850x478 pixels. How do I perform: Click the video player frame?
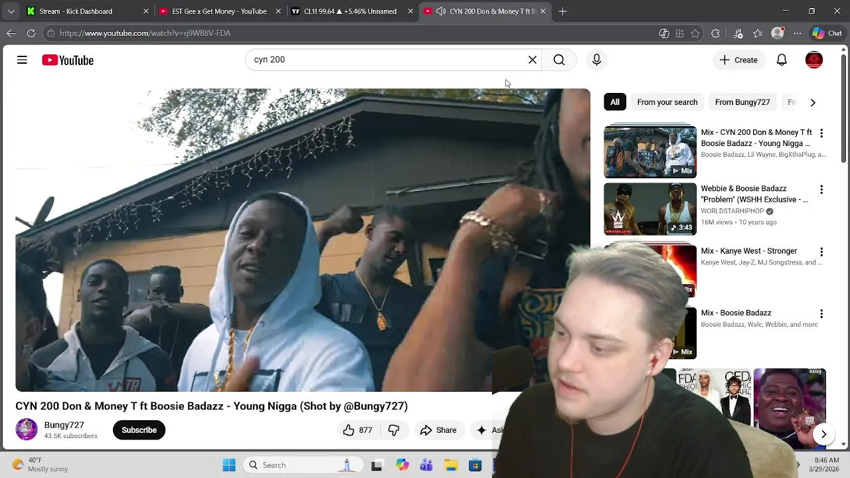(x=302, y=240)
